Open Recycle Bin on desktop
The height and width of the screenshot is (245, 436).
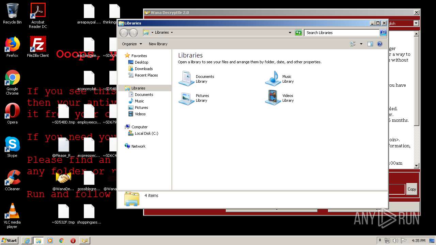coord(12,14)
